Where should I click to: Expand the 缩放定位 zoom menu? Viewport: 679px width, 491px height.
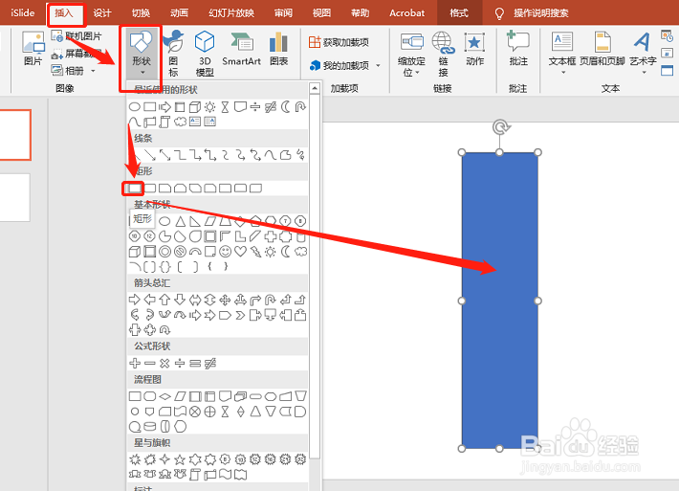[x=411, y=55]
